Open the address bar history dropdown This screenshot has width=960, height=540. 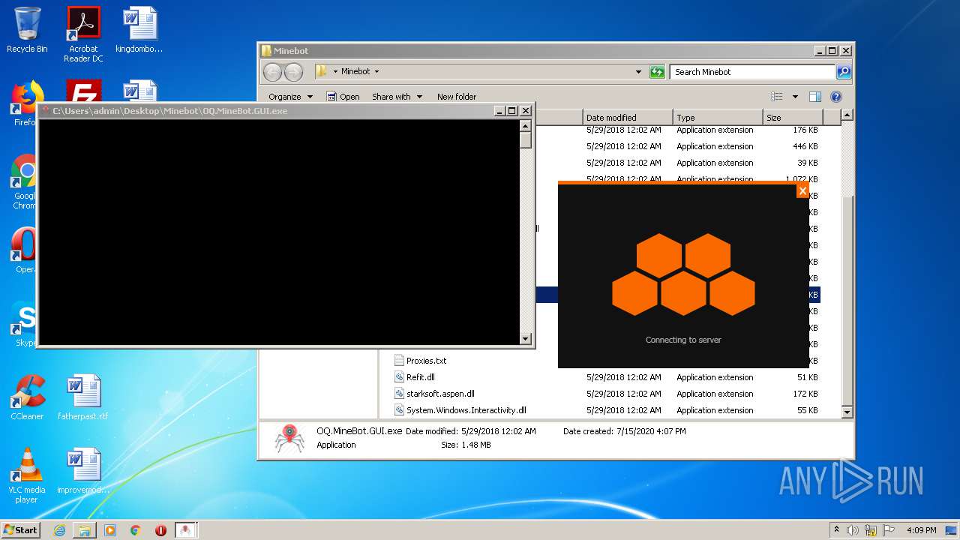click(638, 72)
